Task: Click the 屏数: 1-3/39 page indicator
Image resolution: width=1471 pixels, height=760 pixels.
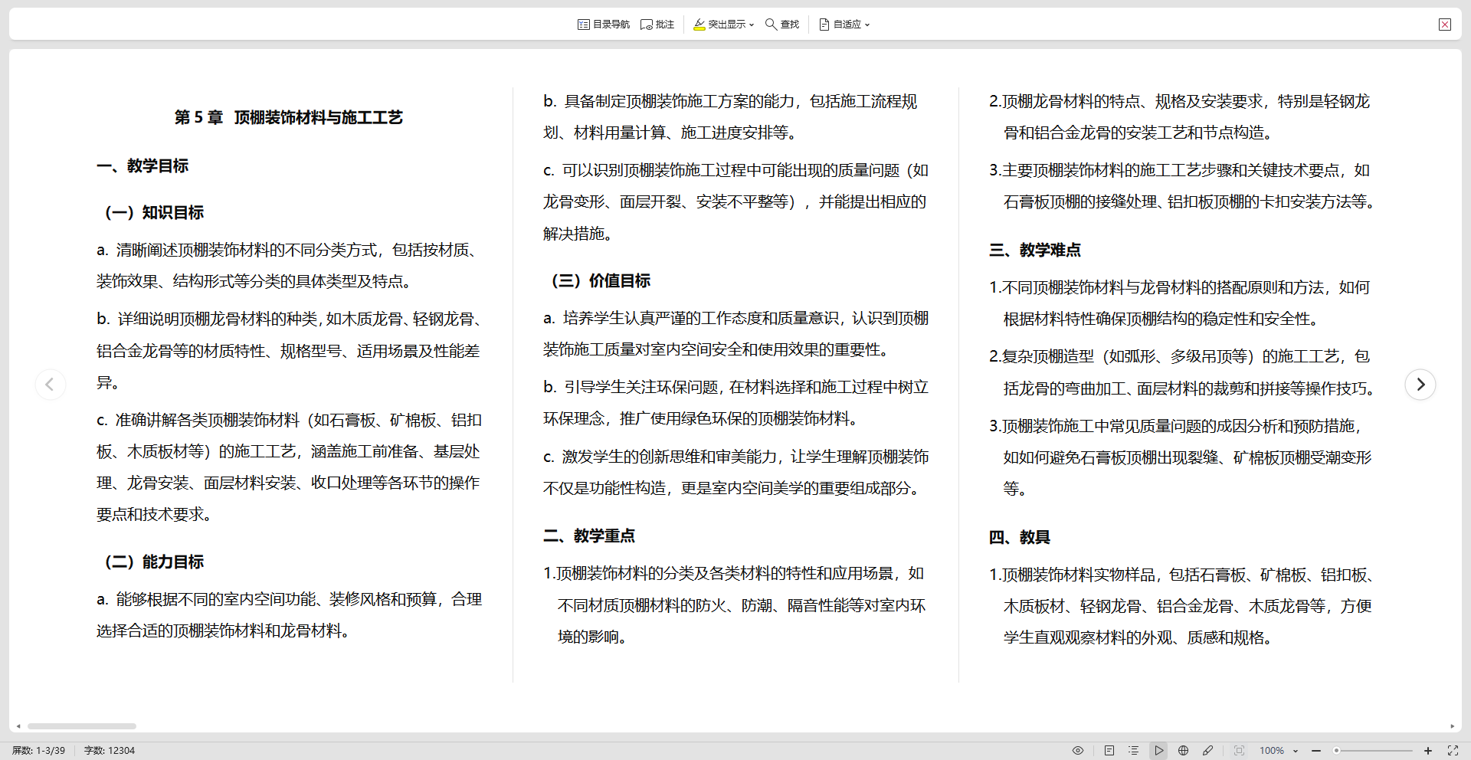Action: pyautogui.click(x=38, y=751)
